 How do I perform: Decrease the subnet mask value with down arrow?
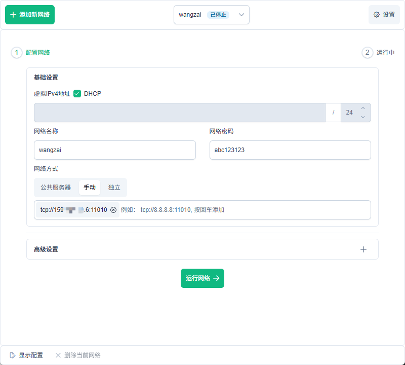362,117
